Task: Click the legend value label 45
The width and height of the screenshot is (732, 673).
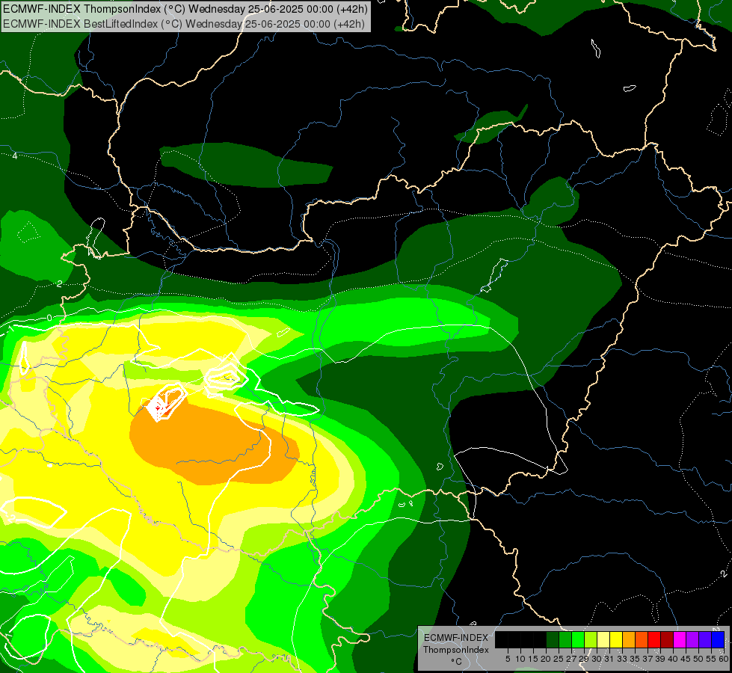Action: (x=686, y=659)
